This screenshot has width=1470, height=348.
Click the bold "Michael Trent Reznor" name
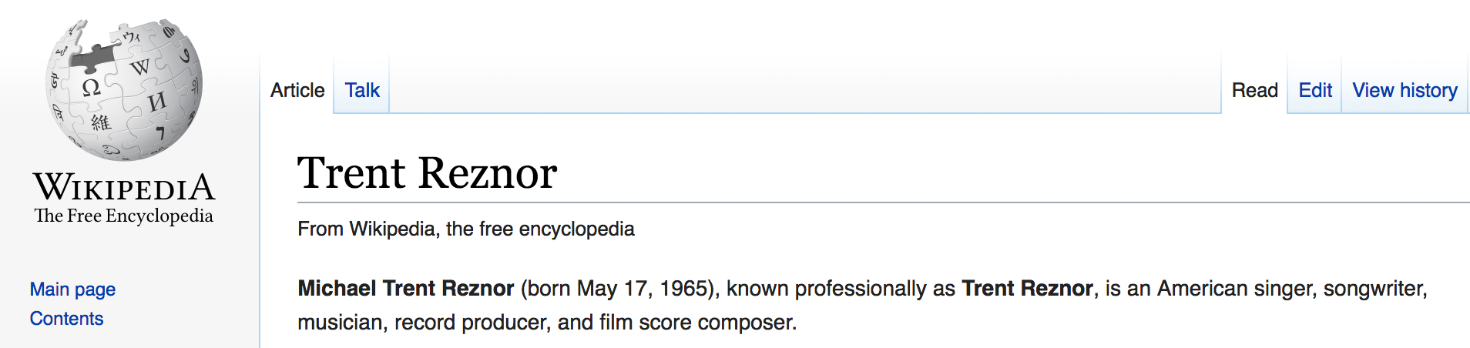[405, 289]
